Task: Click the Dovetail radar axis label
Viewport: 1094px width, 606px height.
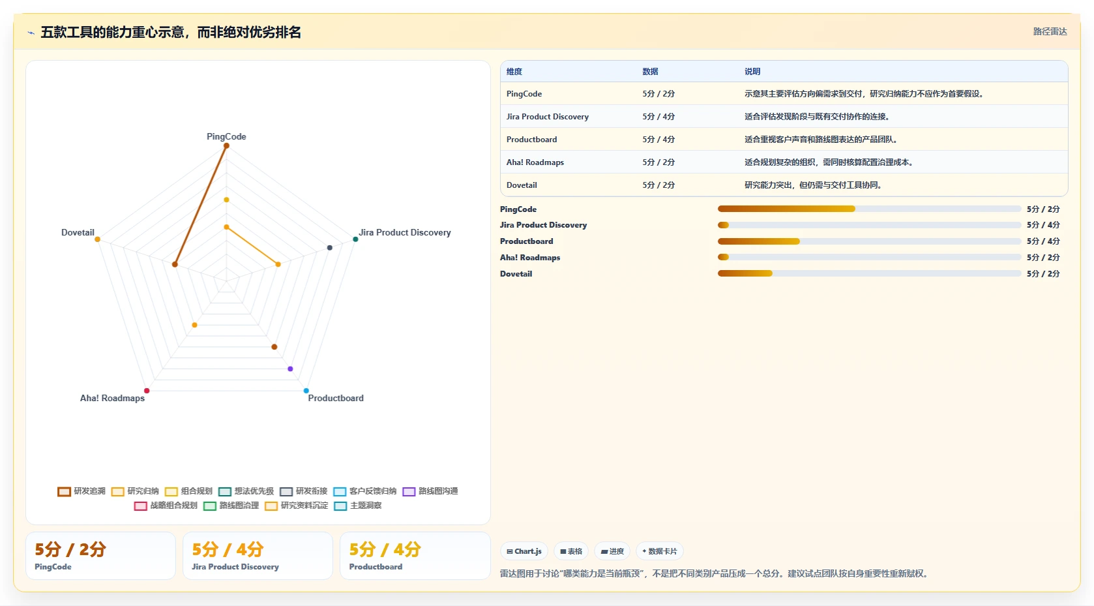Action: click(x=78, y=232)
